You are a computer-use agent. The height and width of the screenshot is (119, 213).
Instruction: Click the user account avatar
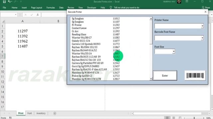click(179, 2)
